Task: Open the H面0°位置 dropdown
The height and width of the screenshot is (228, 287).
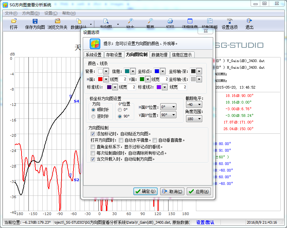Action: click(x=168, y=107)
